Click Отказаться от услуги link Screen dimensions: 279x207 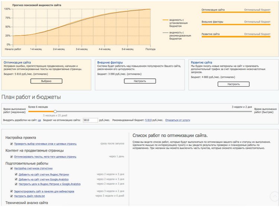[x=177, y=120]
